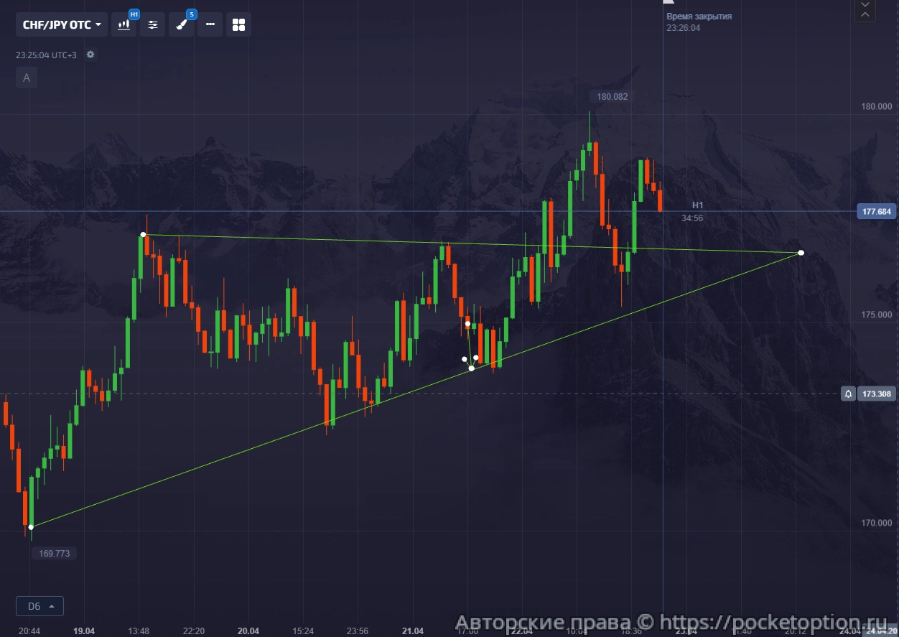Screen dimensions: 899x637
Task: Select the right endpoint of the triangle trendlines
Action: click(x=801, y=253)
